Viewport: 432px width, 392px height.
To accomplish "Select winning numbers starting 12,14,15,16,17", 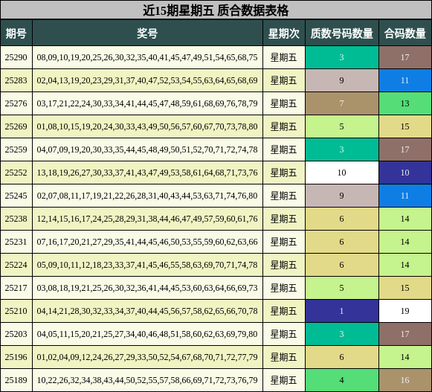I will click(x=147, y=219).
